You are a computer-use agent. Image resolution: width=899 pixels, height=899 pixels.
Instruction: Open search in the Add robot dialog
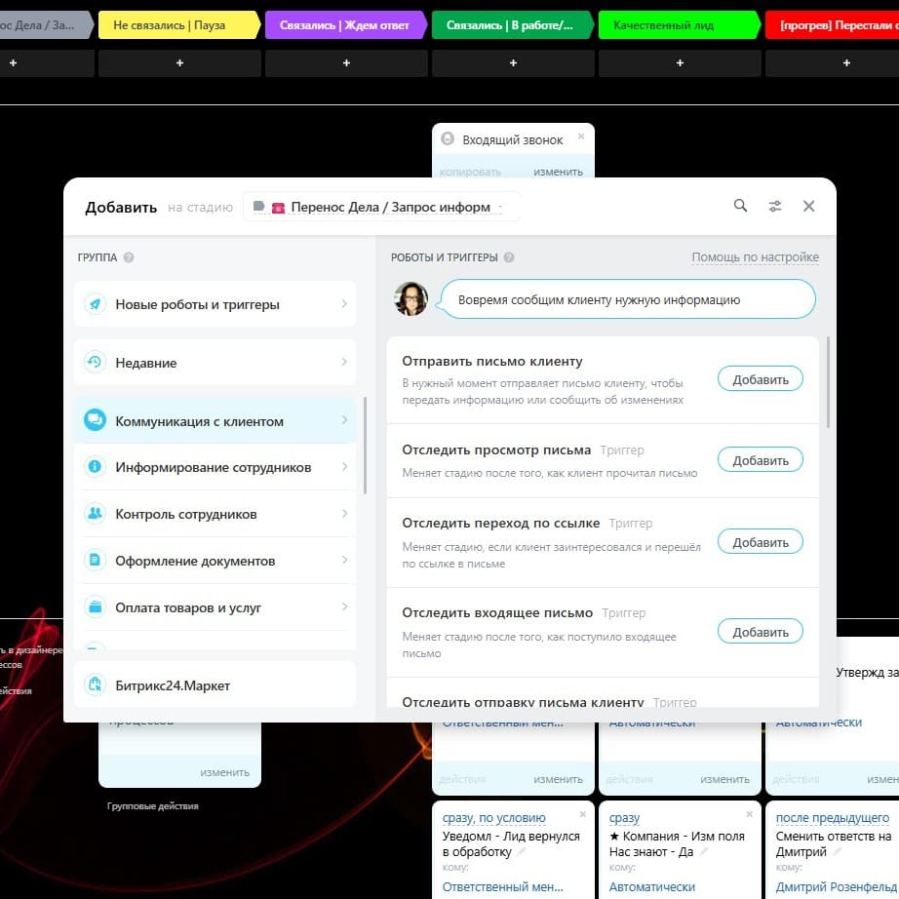pyautogui.click(x=740, y=206)
